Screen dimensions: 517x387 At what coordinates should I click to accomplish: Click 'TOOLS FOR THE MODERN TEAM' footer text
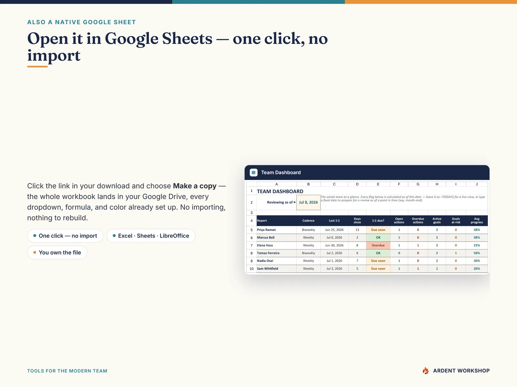tap(67, 371)
